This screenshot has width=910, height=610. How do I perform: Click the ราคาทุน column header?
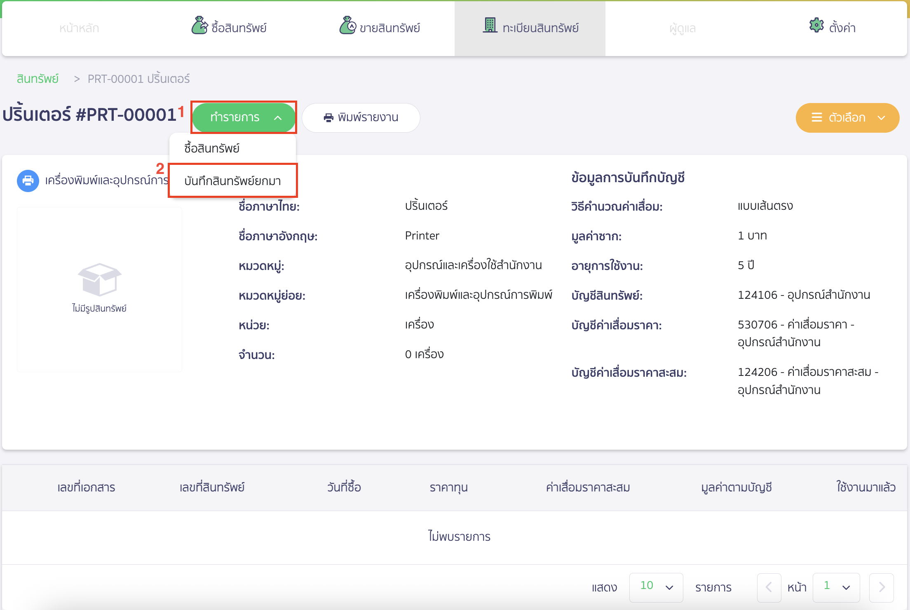(x=448, y=488)
